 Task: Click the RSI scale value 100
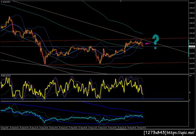pos(191,76)
